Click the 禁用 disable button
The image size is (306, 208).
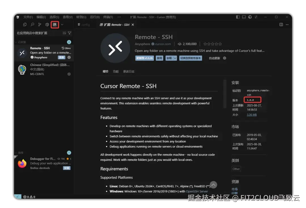coord(160,58)
